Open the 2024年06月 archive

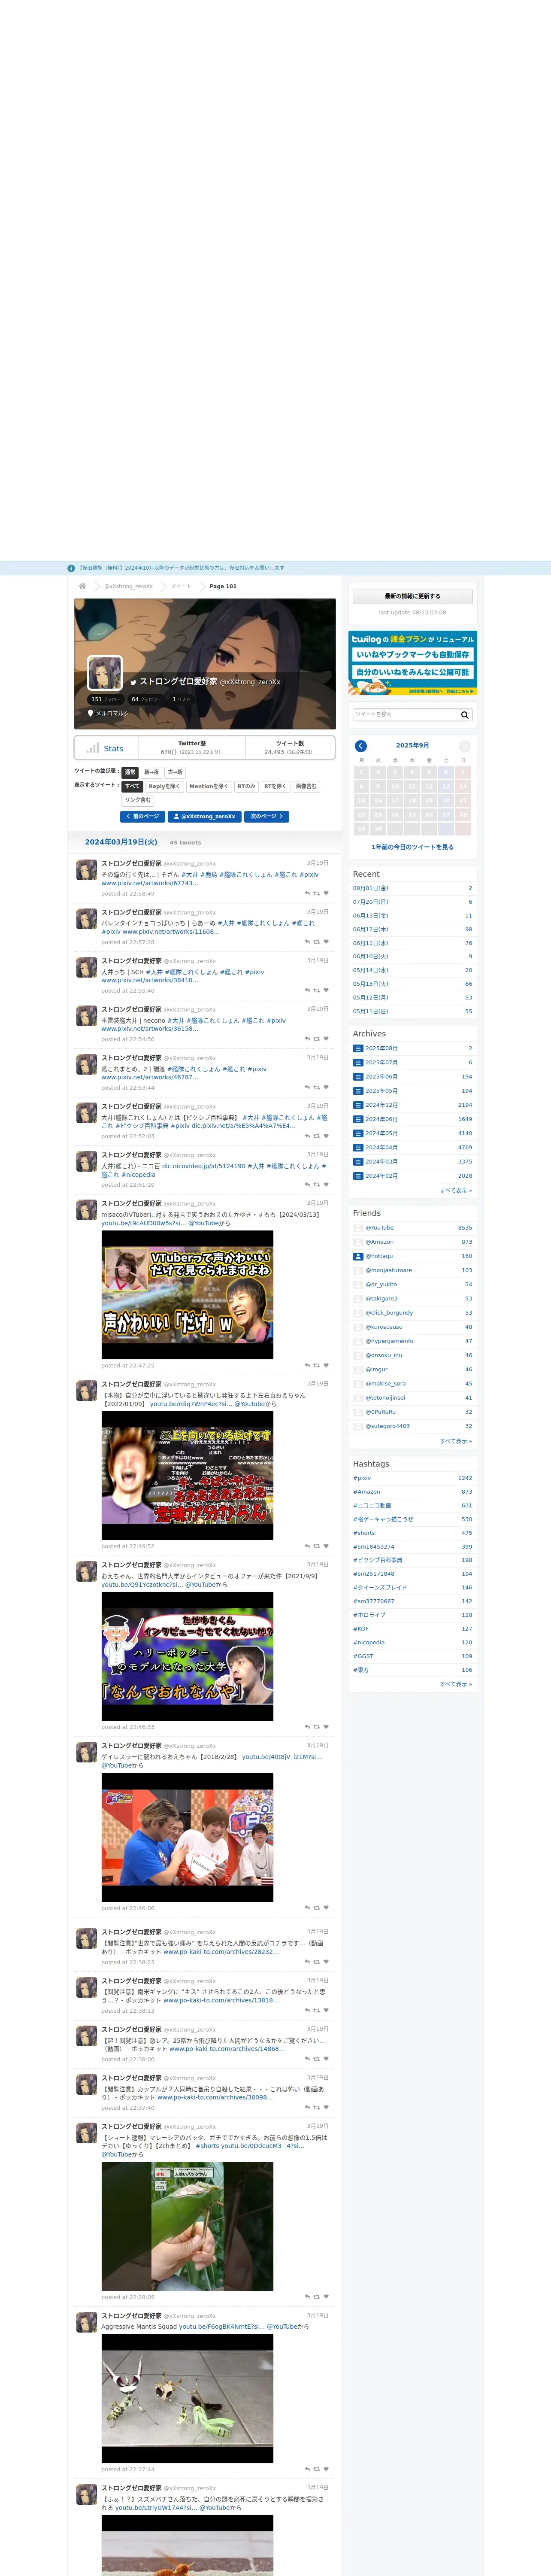click(381, 1119)
